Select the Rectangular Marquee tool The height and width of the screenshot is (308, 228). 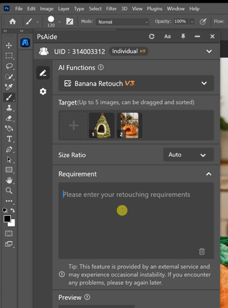[9, 56]
